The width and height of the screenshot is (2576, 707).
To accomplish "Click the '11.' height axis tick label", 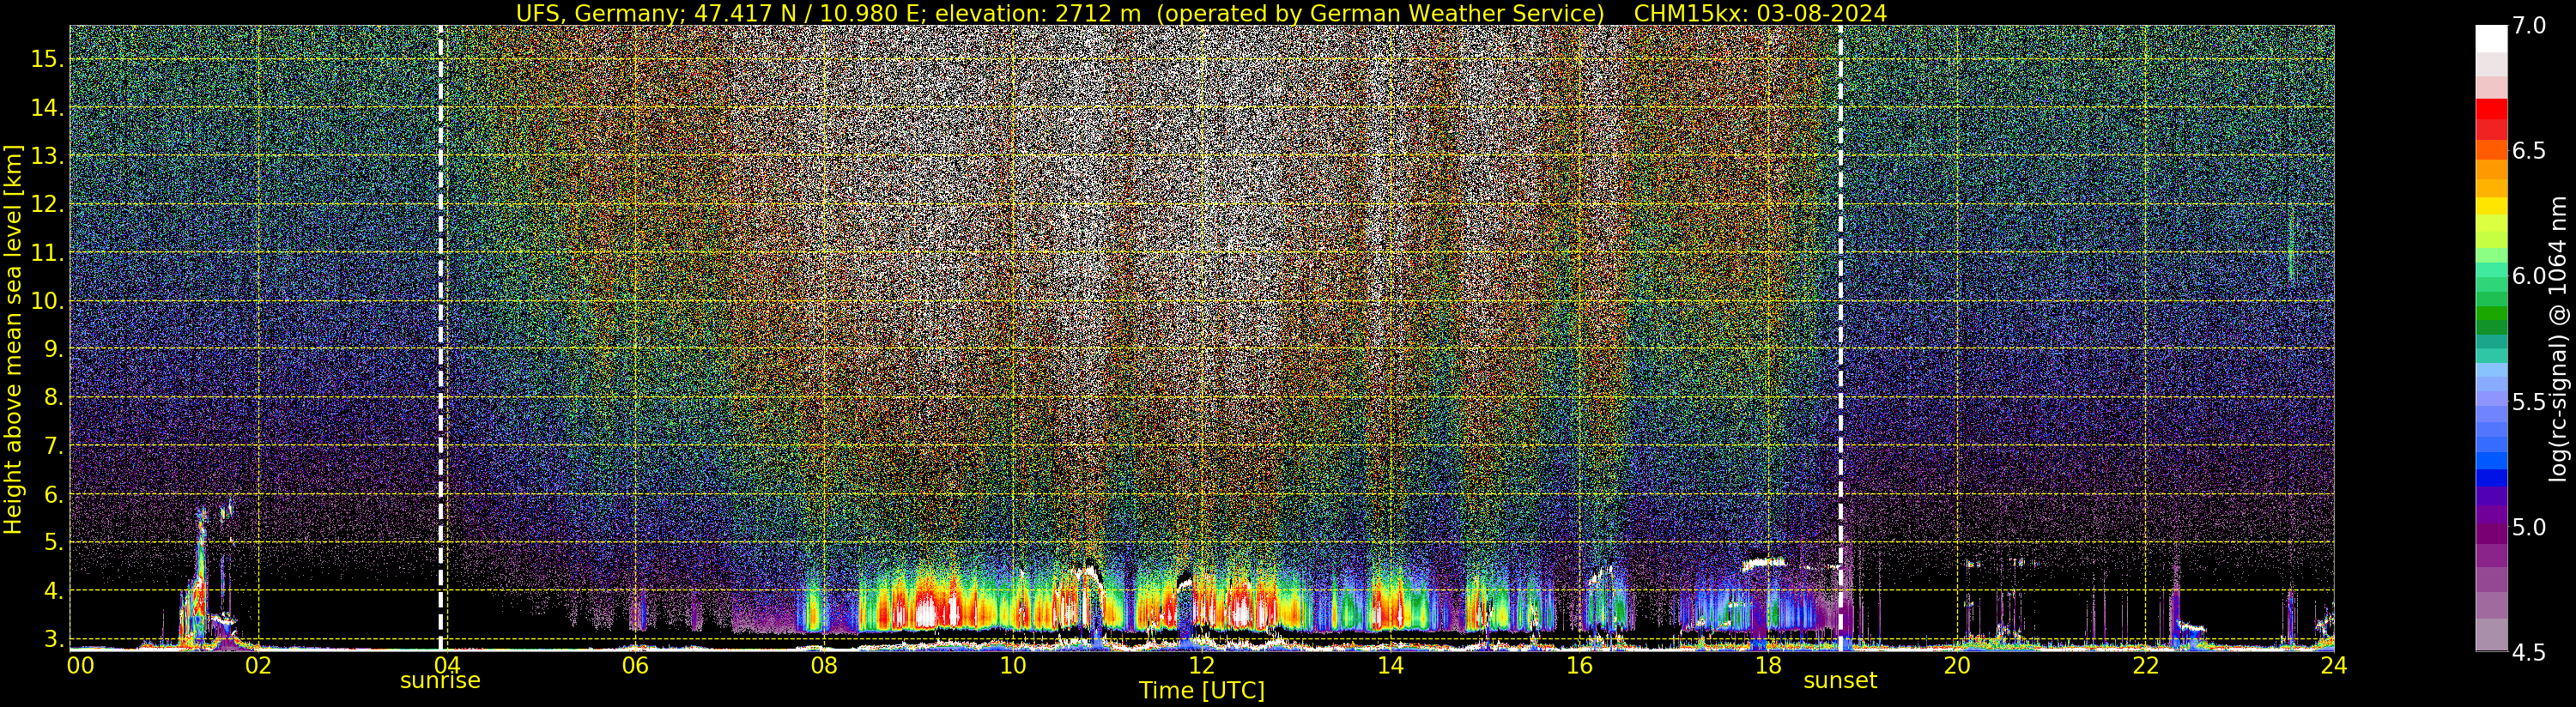I will point(47,253).
